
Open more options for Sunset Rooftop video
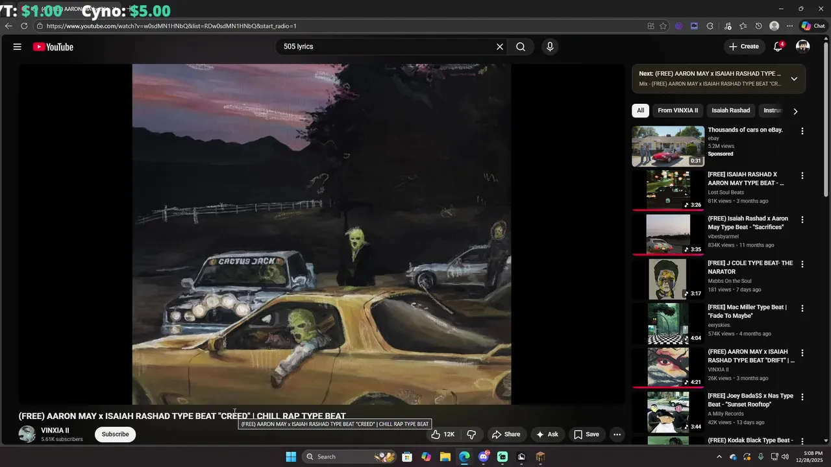pos(802,397)
